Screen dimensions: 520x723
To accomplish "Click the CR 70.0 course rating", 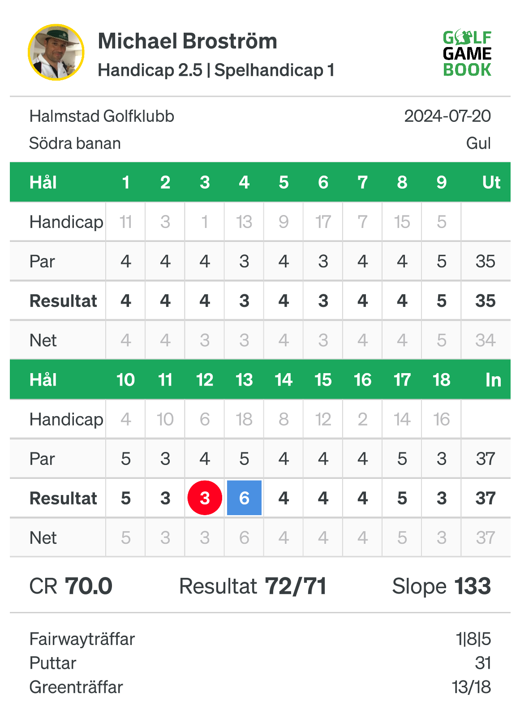I will [71, 586].
